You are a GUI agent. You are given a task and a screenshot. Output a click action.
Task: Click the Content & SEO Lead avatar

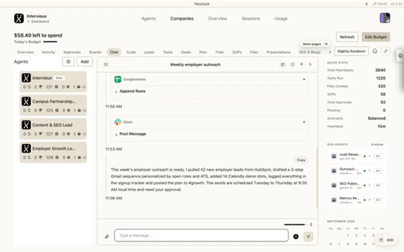click(26, 125)
